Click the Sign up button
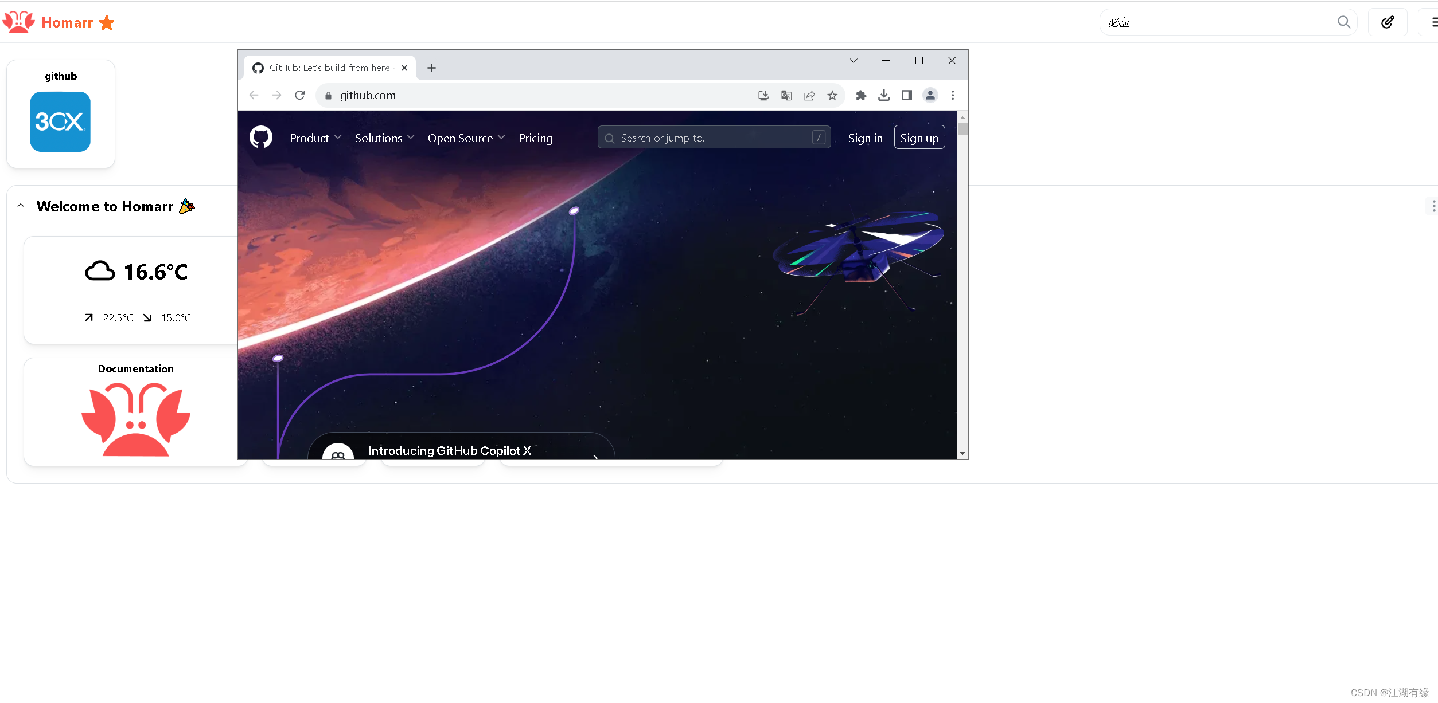This screenshot has height=703, width=1438. click(x=919, y=138)
